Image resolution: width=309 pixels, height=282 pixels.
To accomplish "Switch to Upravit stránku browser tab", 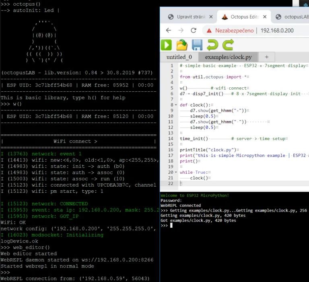I will tap(190, 17).
